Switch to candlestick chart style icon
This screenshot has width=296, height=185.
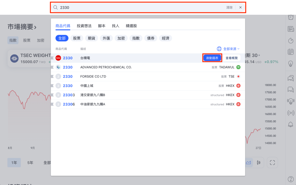tap(259, 162)
